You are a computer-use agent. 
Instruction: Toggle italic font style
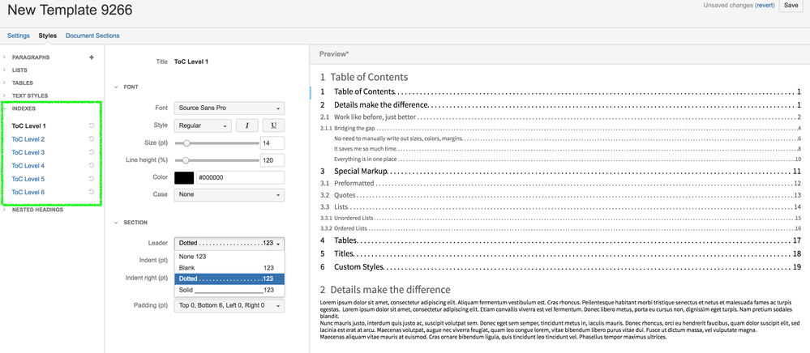(247, 125)
